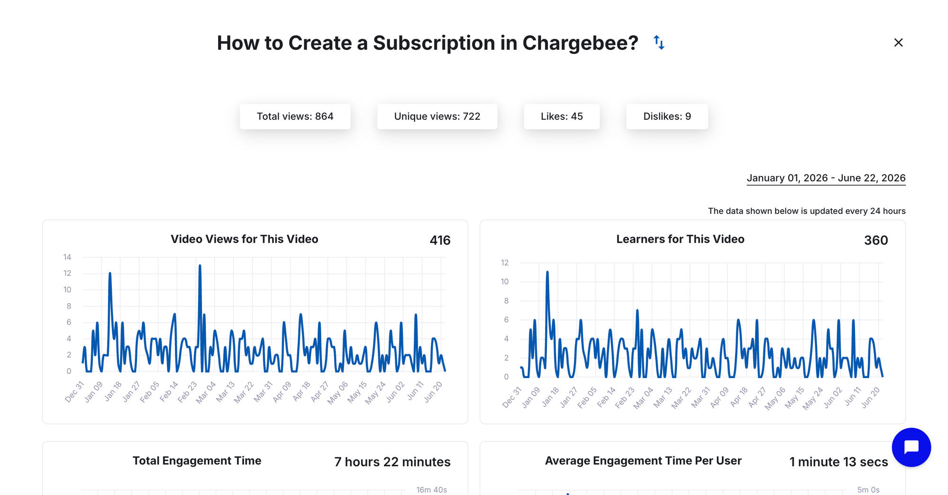Image resolution: width=948 pixels, height=495 pixels.
Task: Click the Learners for This Video heading
Action: click(680, 239)
